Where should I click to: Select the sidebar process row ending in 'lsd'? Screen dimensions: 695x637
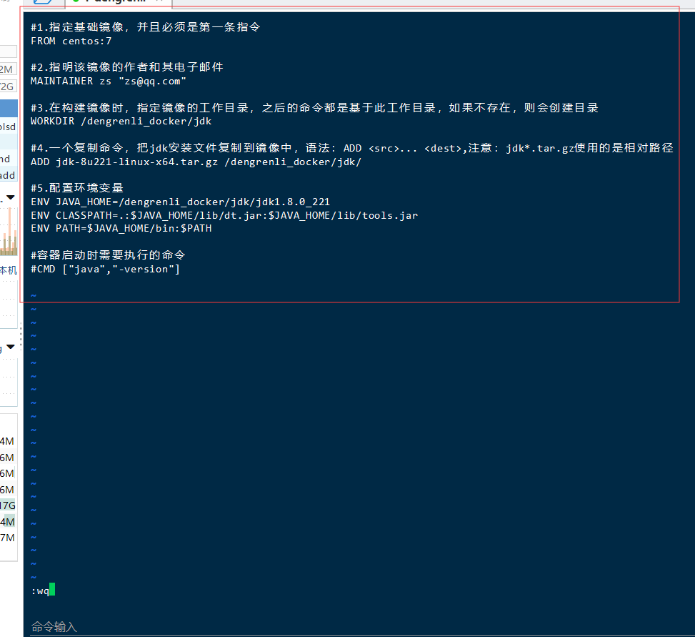click(x=9, y=127)
